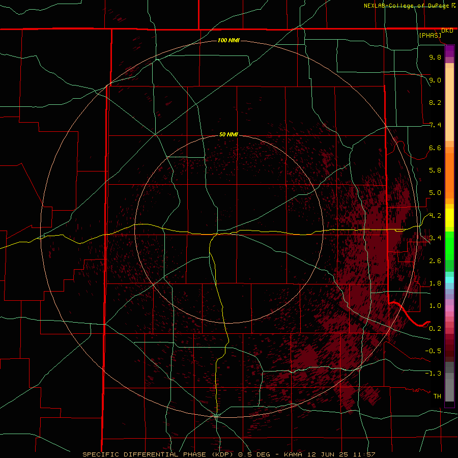This screenshot has height=458, width=458.
Task: Click the 1.0 legend value
Action: click(435, 306)
